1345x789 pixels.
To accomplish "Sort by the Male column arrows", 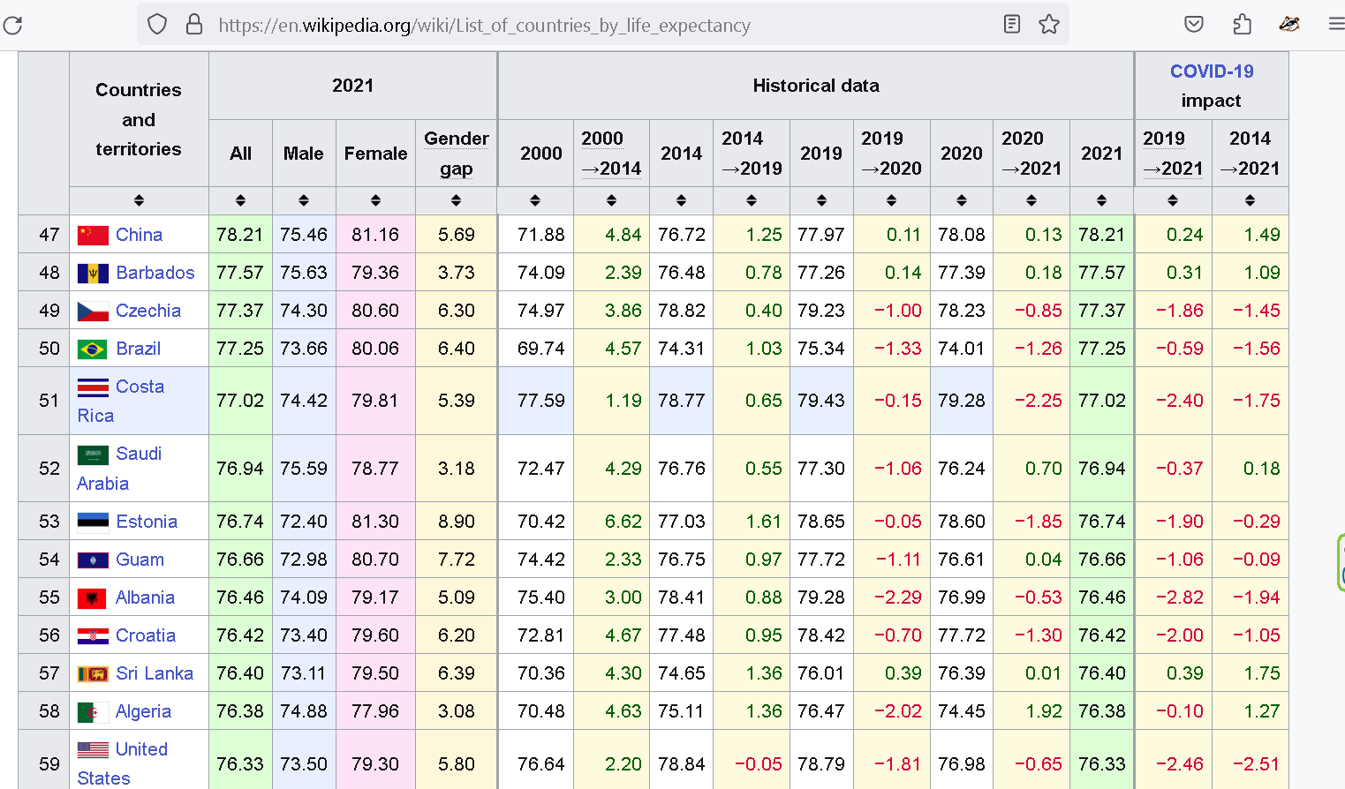I will click(x=304, y=200).
